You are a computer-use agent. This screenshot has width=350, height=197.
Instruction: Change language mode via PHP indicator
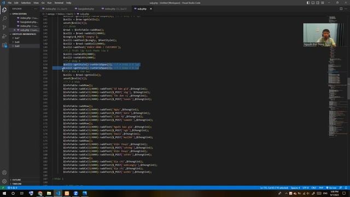[x=321, y=188]
